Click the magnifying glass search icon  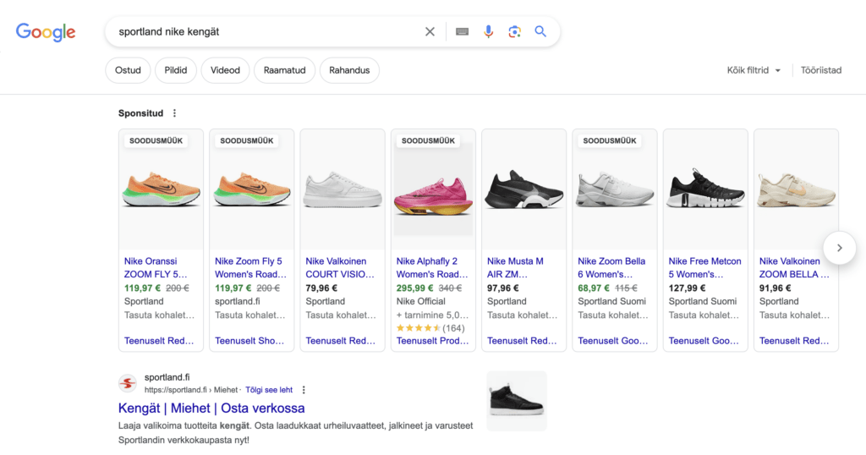540,31
